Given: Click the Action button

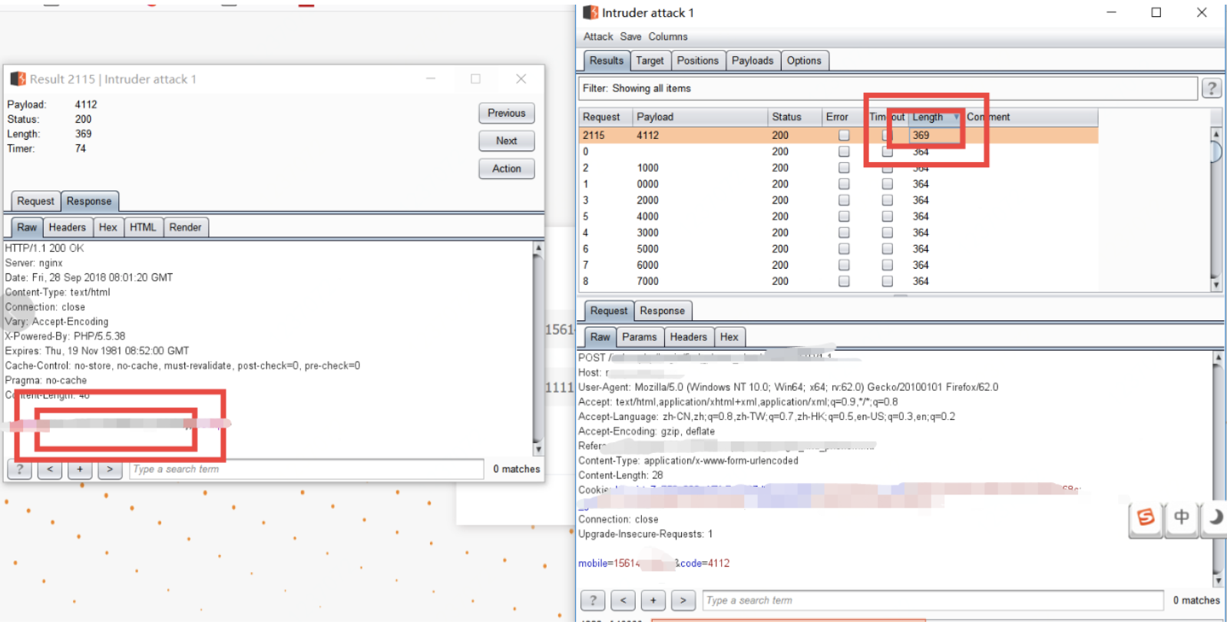Looking at the screenshot, I should (x=506, y=169).
